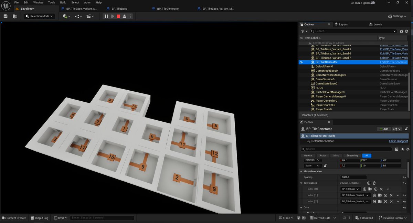
Task: Create new folder in the Outliner
Action: pos(401,31)
